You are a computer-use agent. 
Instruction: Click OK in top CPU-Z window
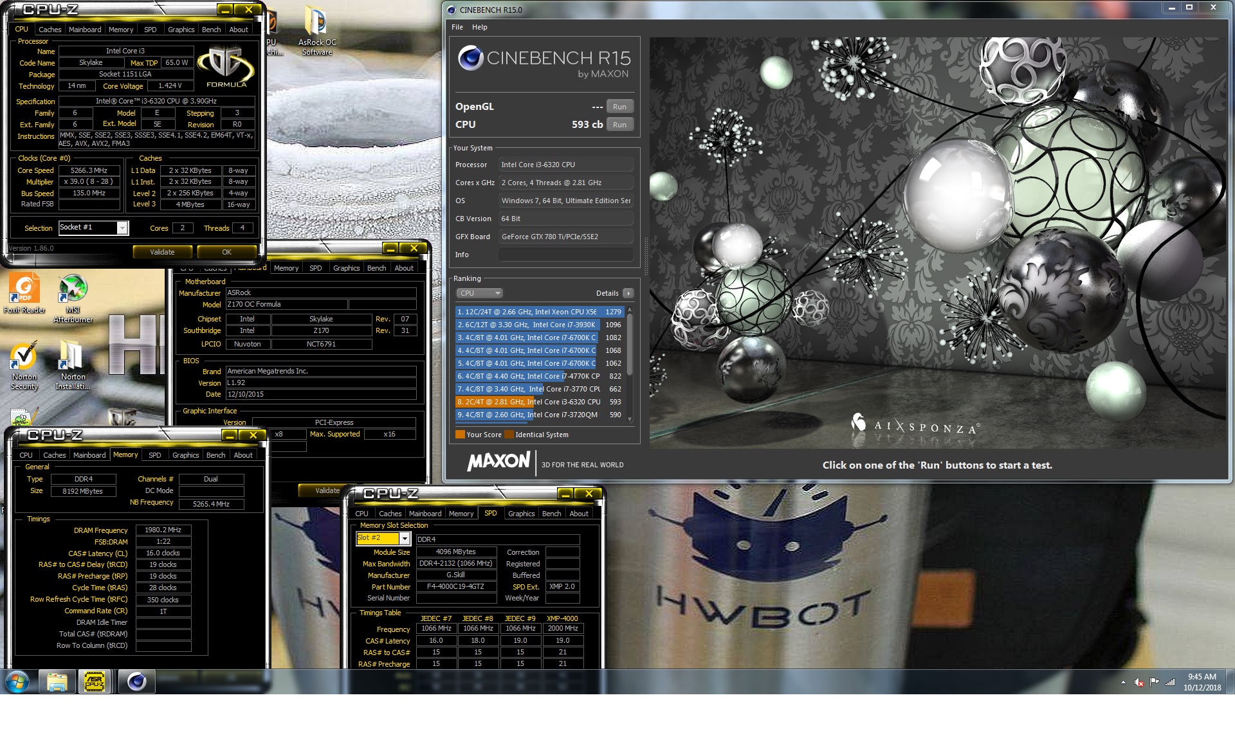pos(226,252)
